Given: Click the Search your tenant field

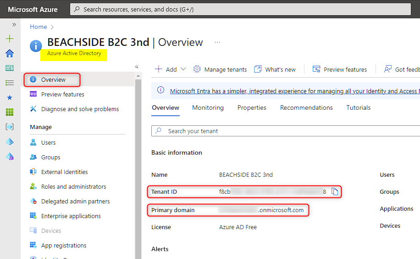Looking at the screenshot, I should pyautogui.click(x=286, y=131).
